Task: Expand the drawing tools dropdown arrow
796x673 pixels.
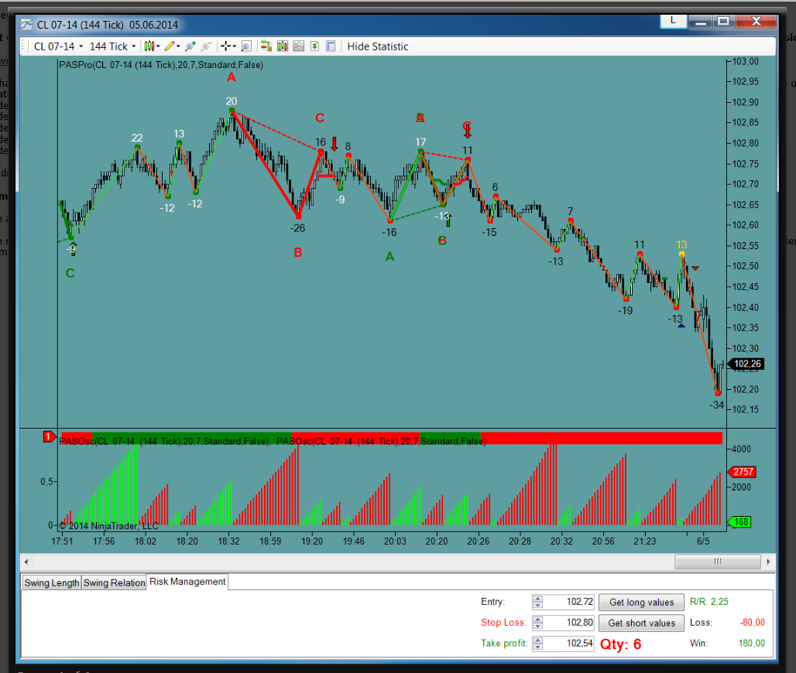Action: pos(178,46)
